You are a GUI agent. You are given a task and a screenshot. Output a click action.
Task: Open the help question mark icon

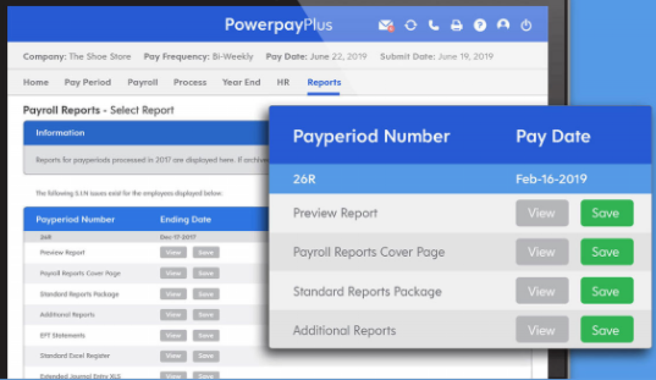point(480,25)
